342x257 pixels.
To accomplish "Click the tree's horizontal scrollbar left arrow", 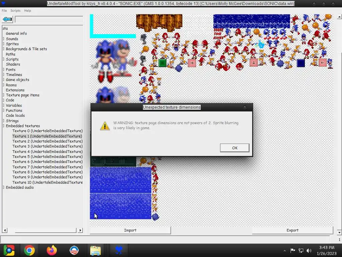I will point(5,230).
